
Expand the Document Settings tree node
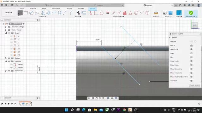pos(6,27)
